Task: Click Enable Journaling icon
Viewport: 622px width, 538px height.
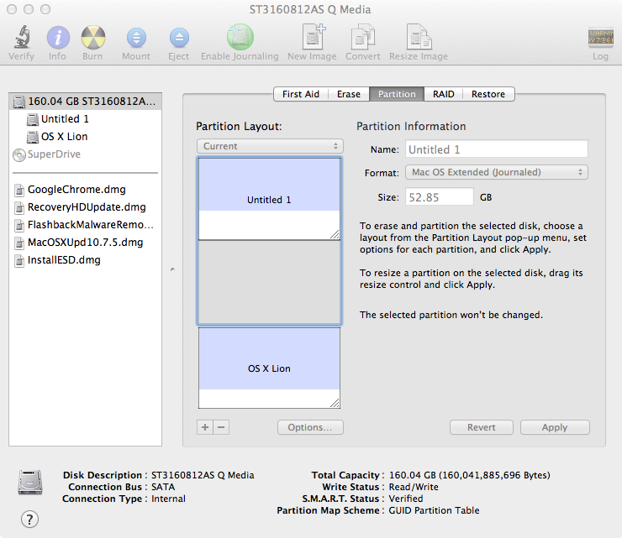Action: pyautogui.click(x=240, y=37)
